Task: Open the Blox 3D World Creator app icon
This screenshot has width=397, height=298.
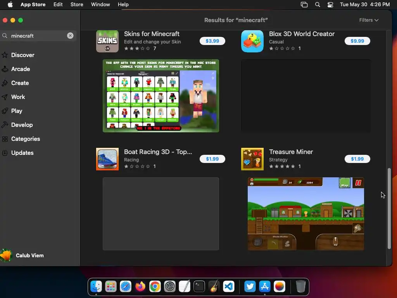Action: (x=252, y=41)
